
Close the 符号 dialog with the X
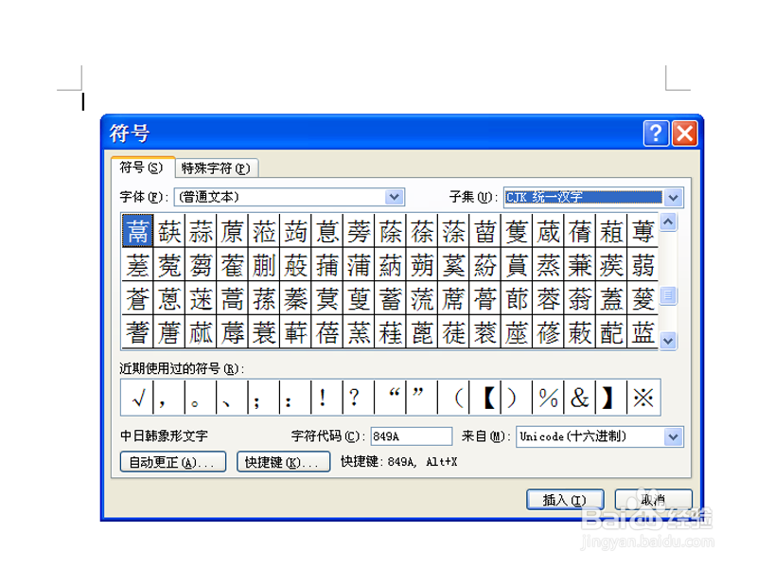[684, 133]
